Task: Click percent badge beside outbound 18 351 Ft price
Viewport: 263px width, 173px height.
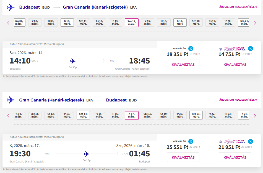Action: click(x=191, y=49)
